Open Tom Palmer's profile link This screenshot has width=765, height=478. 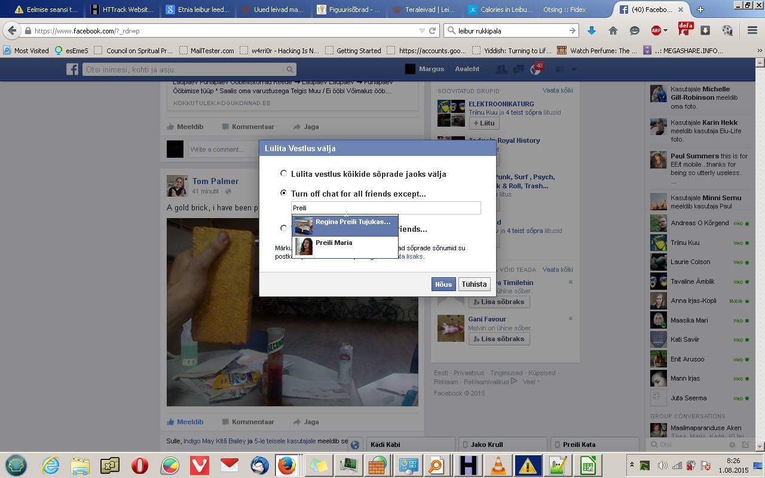pos(215,181)
